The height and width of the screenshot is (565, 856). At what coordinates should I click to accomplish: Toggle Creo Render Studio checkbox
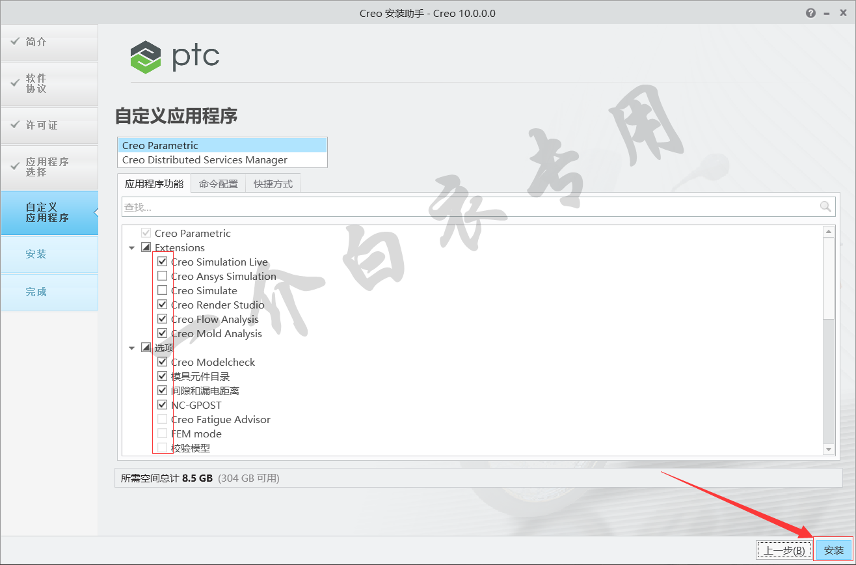(x=163, y=305)
